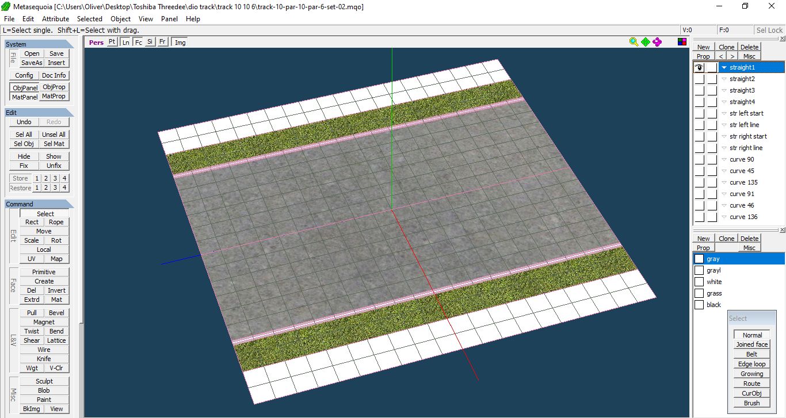Expand the str left line triangle

point(724,125)
